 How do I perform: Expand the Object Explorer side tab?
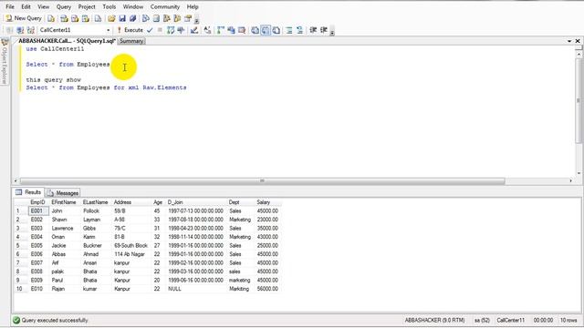pos(5,61)
